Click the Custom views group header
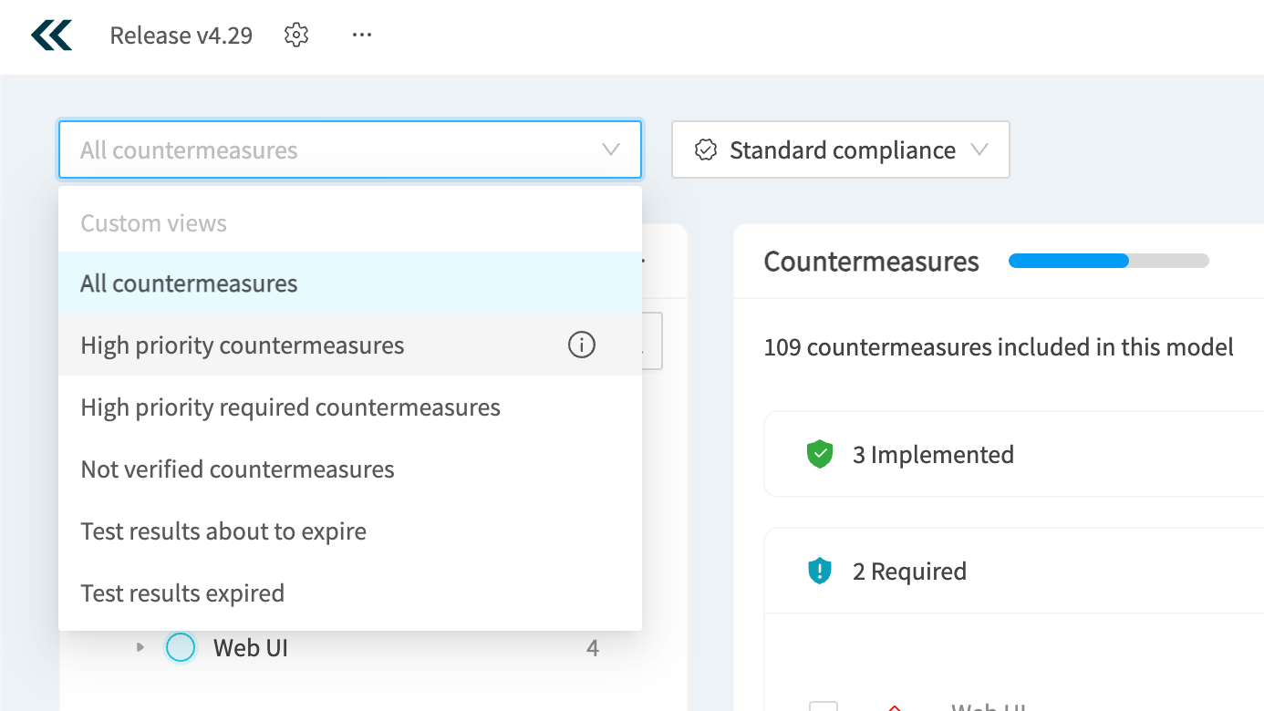The height and width of the screenshot is (711, 1264). click(153, 222)
